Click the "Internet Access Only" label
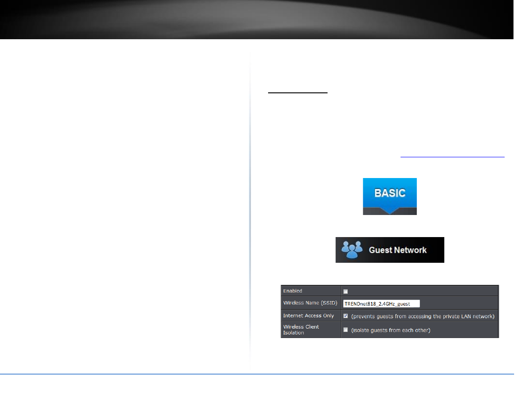The height and width of the screenshot is (407, 524). point(309,316)
